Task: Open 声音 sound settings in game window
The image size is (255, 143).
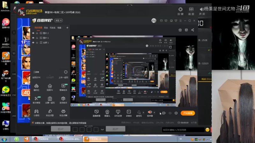Action: 202,11
